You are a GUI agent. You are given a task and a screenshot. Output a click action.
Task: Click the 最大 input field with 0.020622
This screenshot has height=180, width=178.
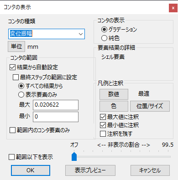[56, 105]
